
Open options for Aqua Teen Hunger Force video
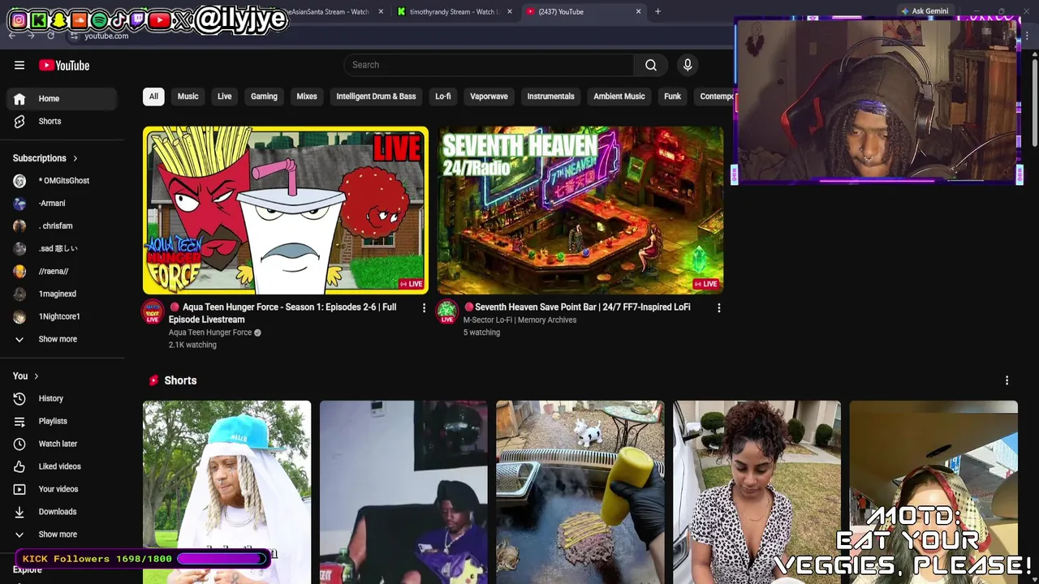point(424,307)
